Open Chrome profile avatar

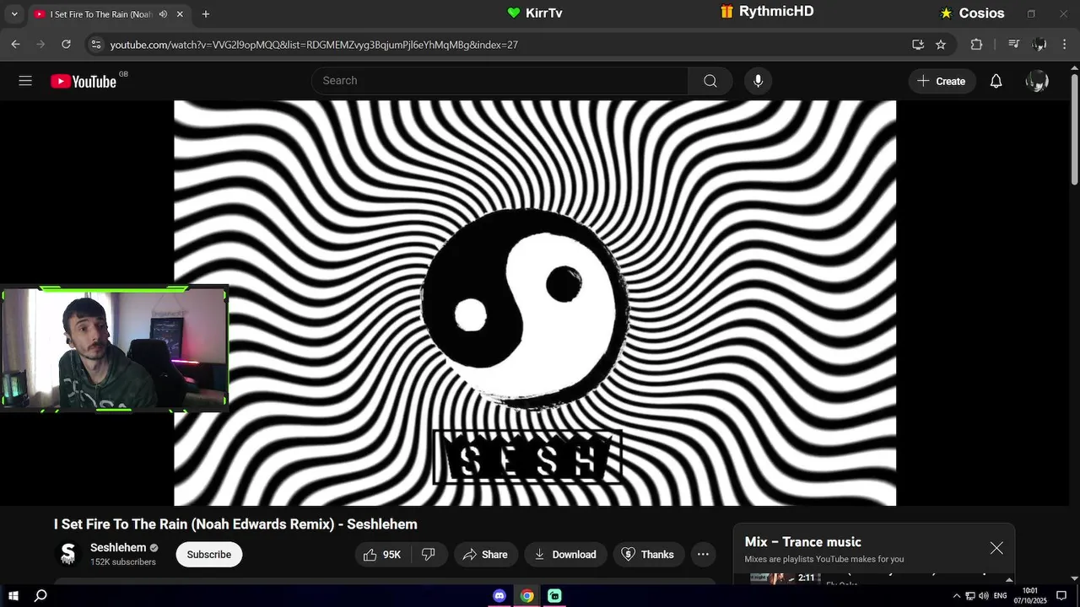pyautogui.click(x=1039, y=45)
